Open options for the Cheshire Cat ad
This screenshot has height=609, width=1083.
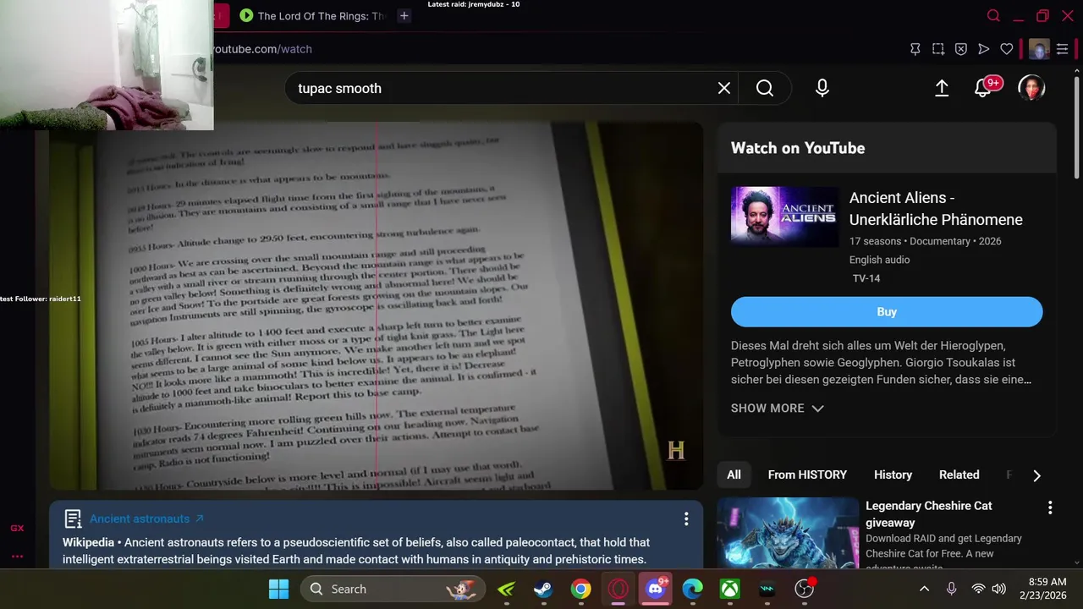(x=1050, y=507)
